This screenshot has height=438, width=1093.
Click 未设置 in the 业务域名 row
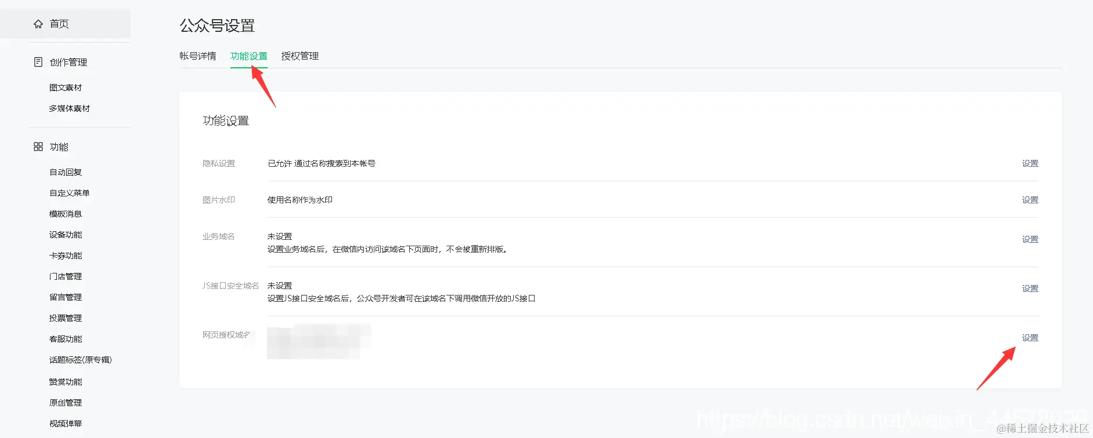click(280, 236)
